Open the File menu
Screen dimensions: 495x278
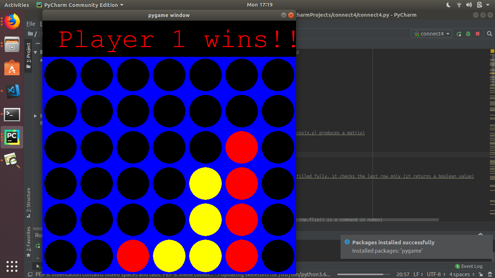click(x=31, y=24)
